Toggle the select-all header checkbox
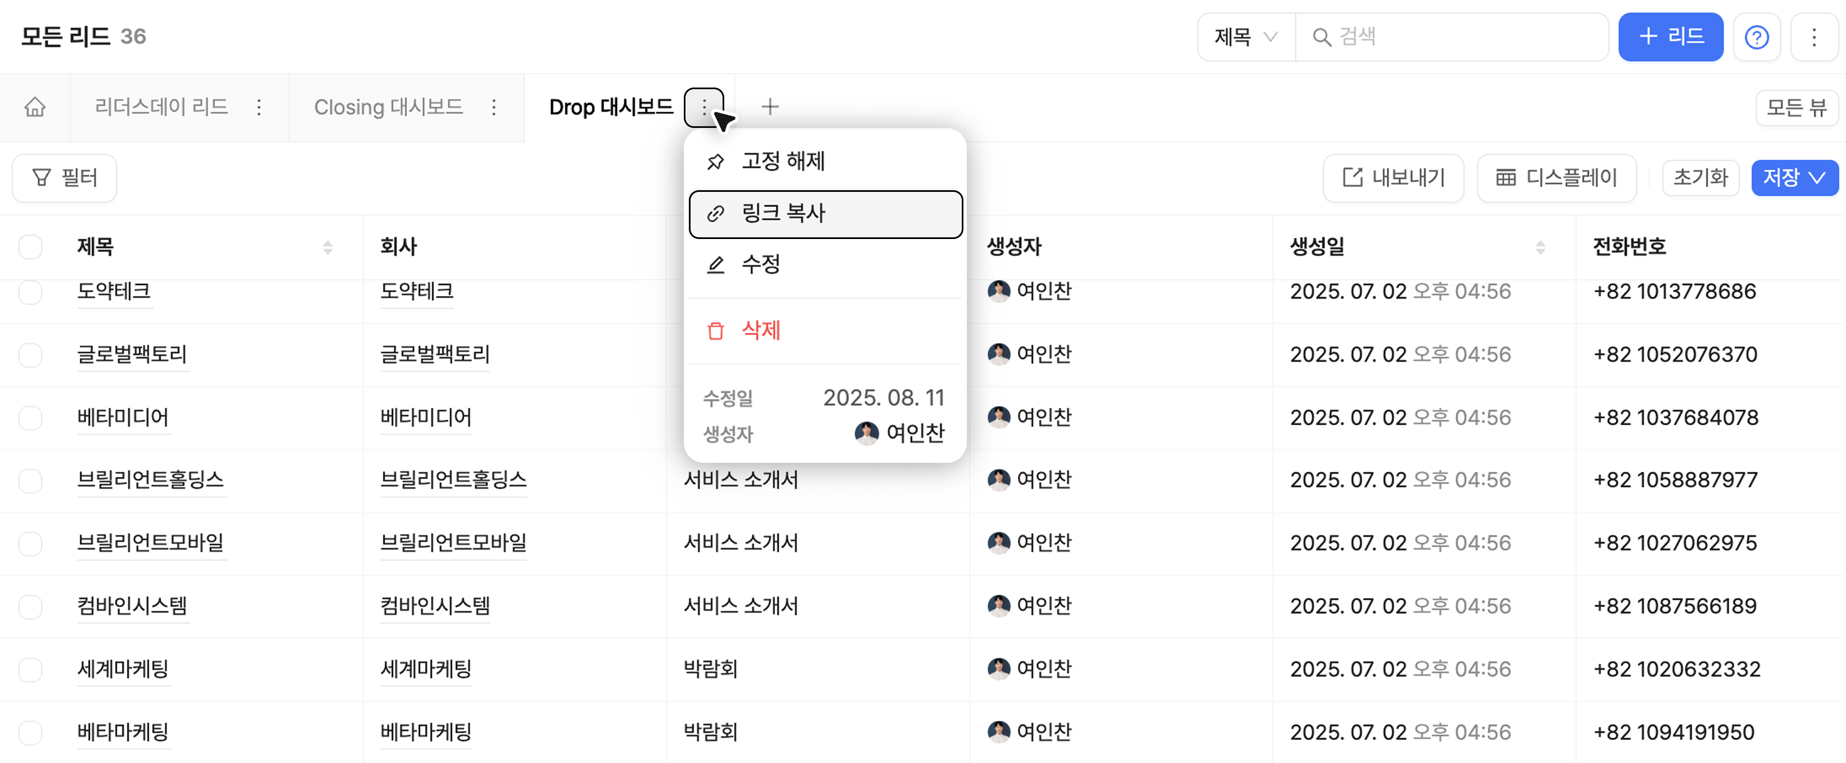This screenshot has width=1846, height=763. tap(30, 247)
